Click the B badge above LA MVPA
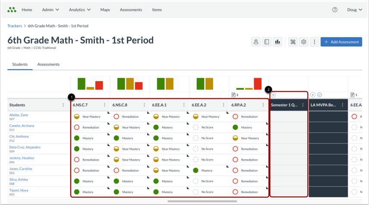The height and width of the screenshot is (205, 369). point(313,95)
